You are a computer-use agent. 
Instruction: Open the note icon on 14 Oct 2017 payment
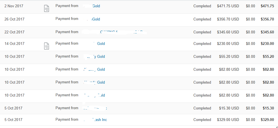(x=46, y=46)
